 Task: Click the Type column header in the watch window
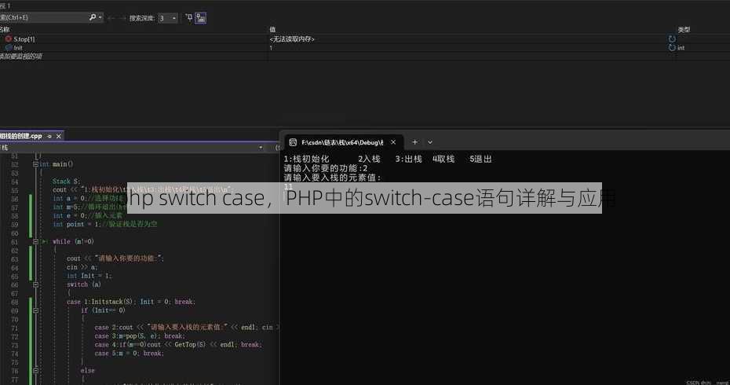pos(684,29)
